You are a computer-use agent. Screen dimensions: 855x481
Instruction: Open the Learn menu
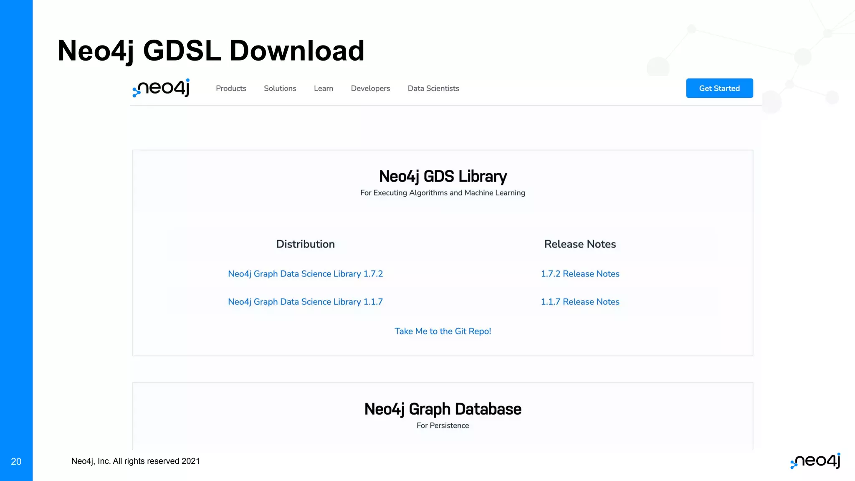324,89
